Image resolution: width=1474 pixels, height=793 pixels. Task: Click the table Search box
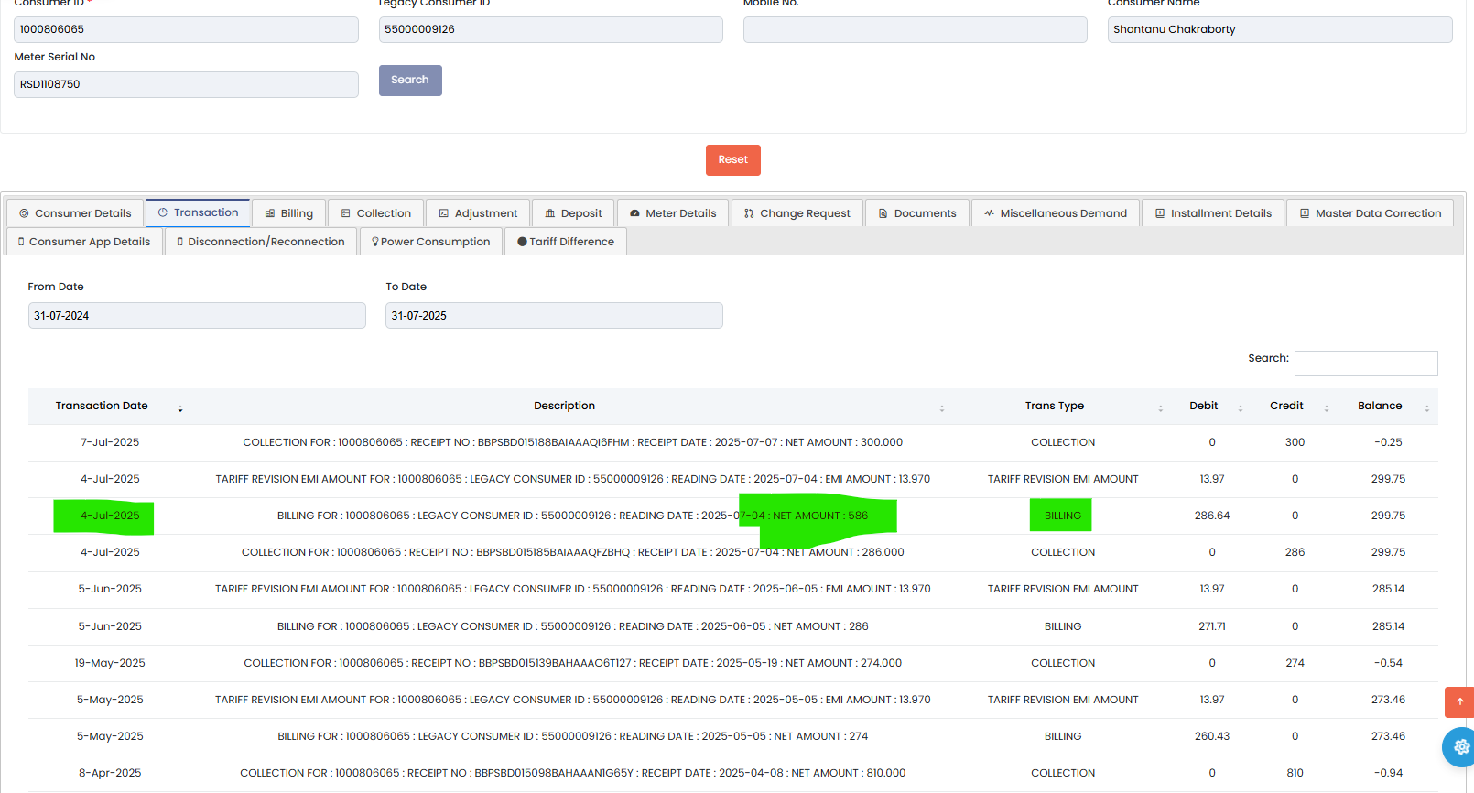(1366, 364)
